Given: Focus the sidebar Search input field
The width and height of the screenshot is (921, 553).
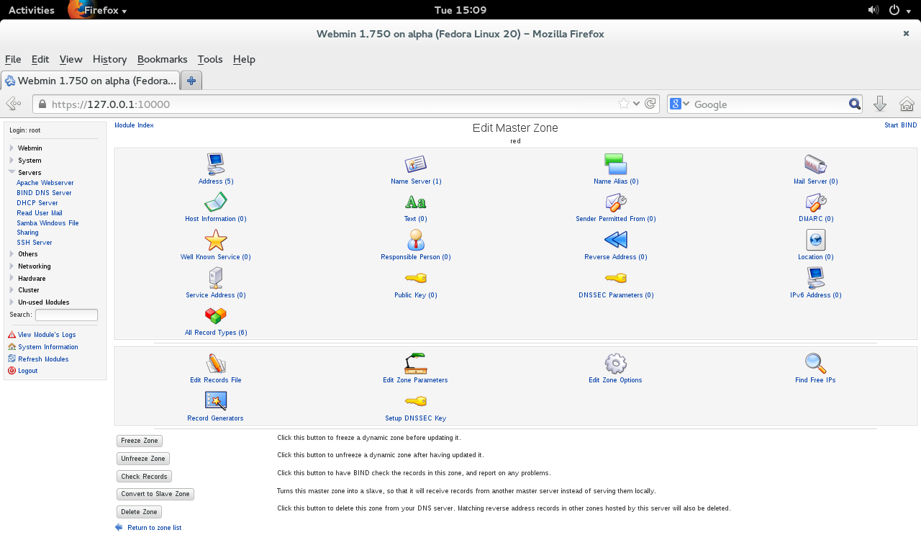Looking at the screenshot, I should 66,315.
